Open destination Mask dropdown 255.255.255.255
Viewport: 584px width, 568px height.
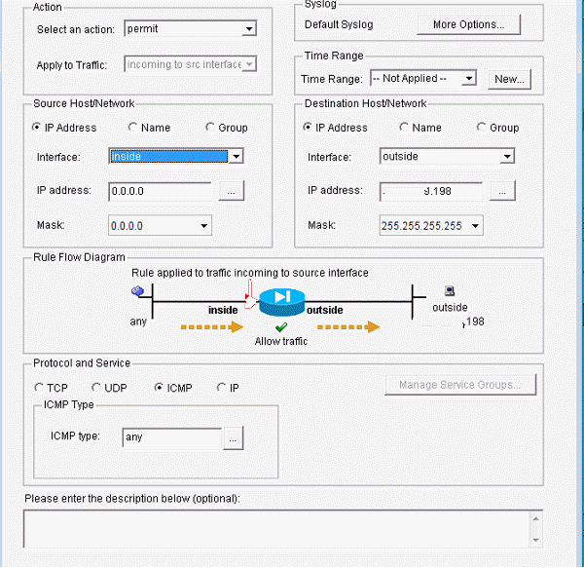click(431, 225)
